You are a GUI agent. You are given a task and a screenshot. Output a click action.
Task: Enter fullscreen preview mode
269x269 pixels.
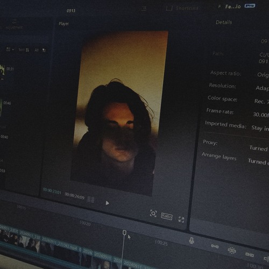point(181,220)
